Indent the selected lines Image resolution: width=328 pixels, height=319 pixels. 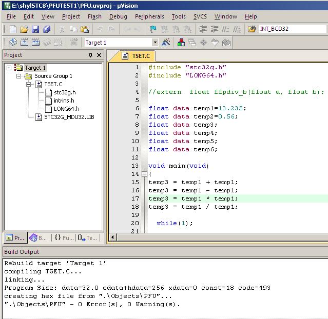pos(203,29)
